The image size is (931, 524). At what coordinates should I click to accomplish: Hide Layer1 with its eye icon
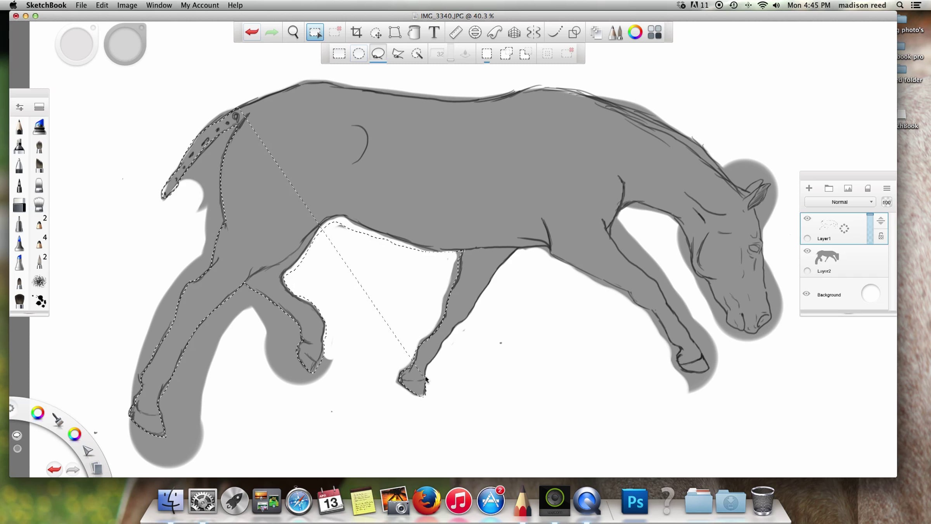(x=807, y=219)
